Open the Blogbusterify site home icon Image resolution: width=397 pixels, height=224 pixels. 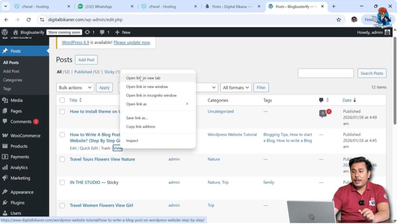[16, 32]
